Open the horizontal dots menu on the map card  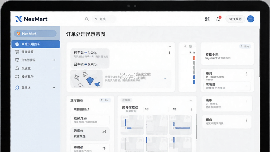pos(170,46)
